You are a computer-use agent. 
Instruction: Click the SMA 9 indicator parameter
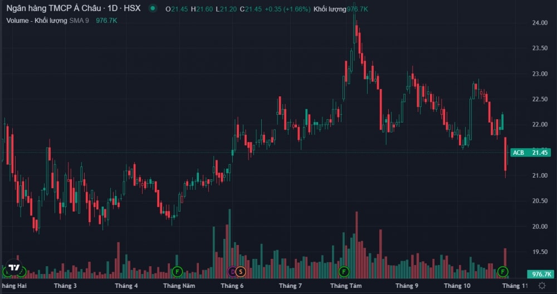pos(79,21)
